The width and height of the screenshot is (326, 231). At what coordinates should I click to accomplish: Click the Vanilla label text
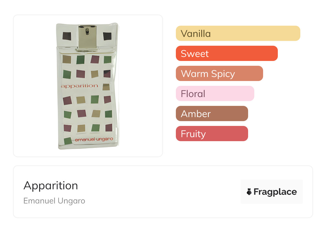click(x=196, y=33)
